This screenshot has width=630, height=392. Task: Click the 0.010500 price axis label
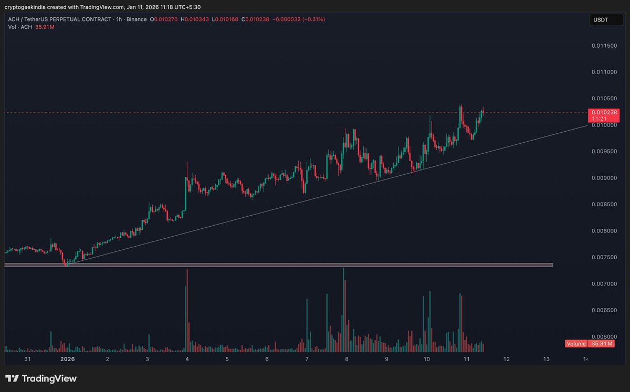[604, 99]
